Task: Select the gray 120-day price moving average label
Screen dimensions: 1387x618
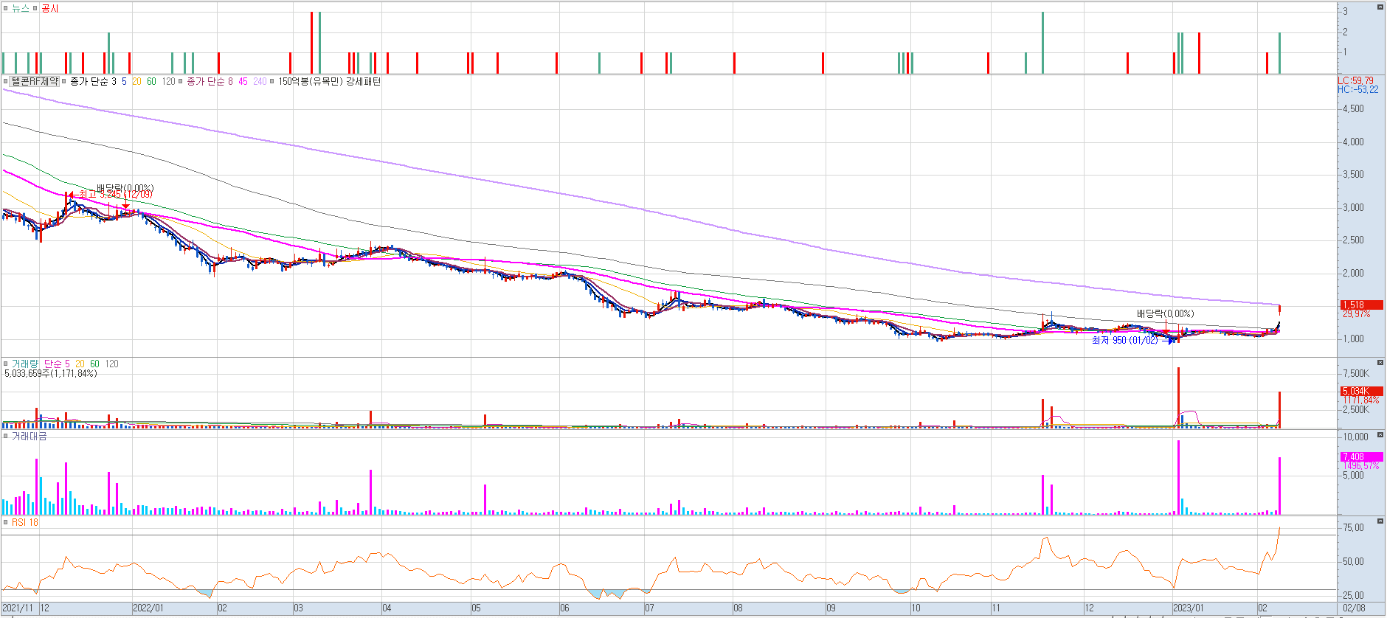Action: [x=169, y=81]
